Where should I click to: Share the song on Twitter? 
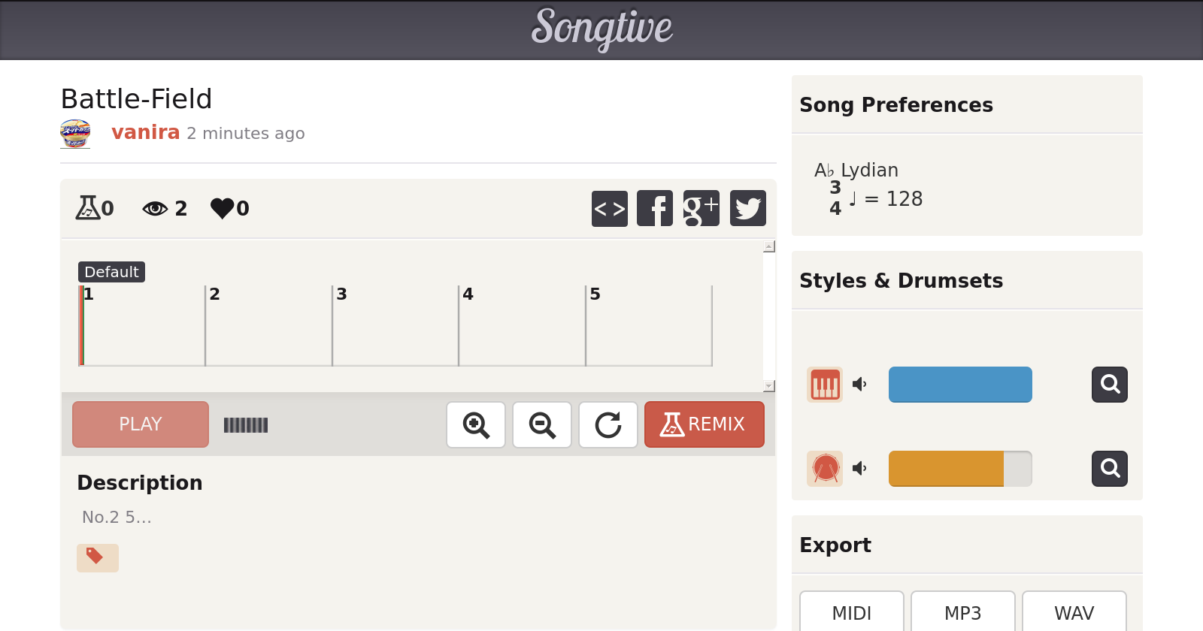pos(747,208)
